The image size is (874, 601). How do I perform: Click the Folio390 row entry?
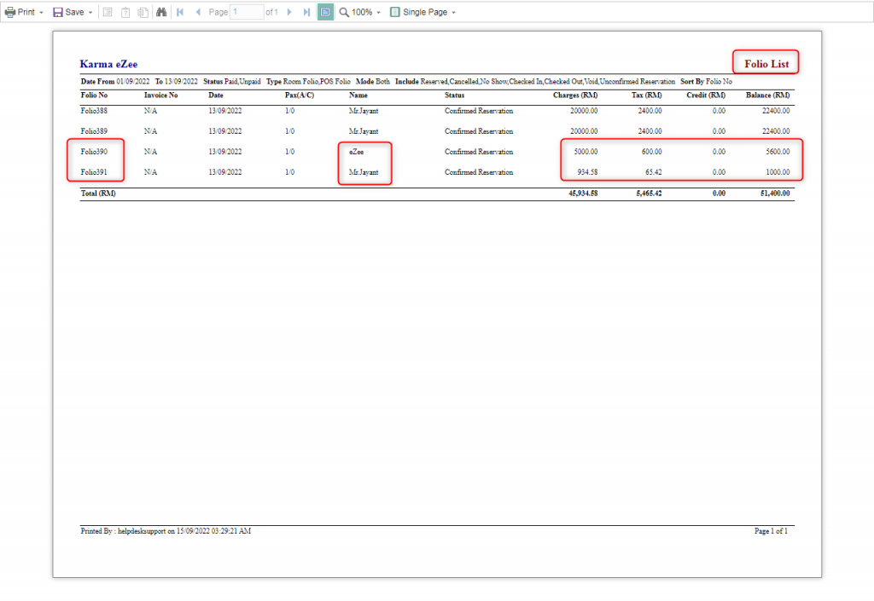click(94, 152)
